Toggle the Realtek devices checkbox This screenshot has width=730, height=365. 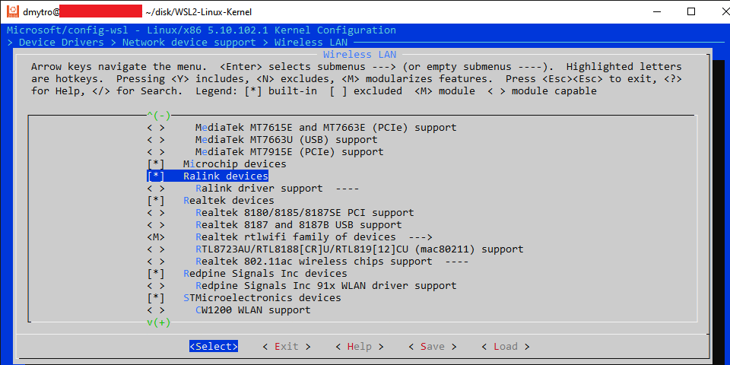coord(156,201)
